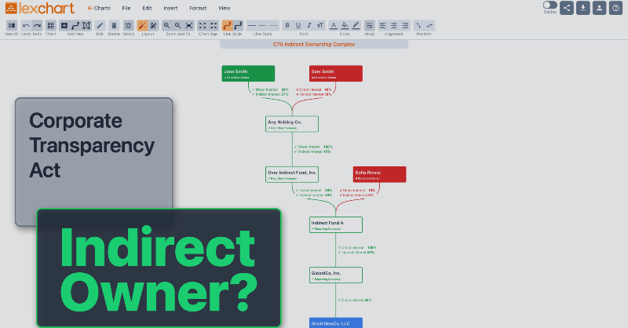Open the Insert menu

pyautogui.click(x=170, y=8)
